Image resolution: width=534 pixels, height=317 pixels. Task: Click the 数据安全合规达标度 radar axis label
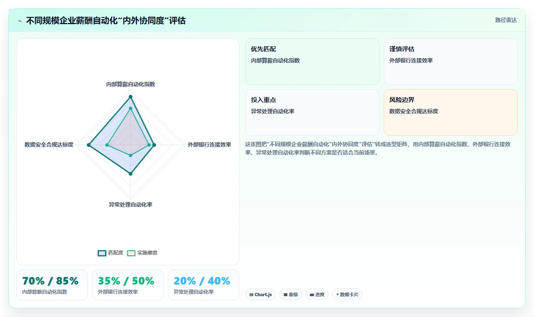tap(49, 145)
